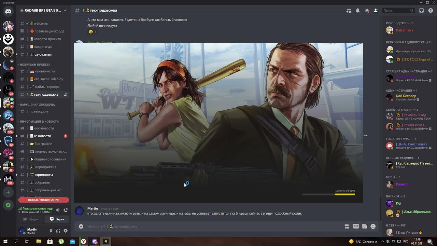This screenshot has width=437, height=246.
Task: Open the Windows notification center
Action: pos(430,242)
